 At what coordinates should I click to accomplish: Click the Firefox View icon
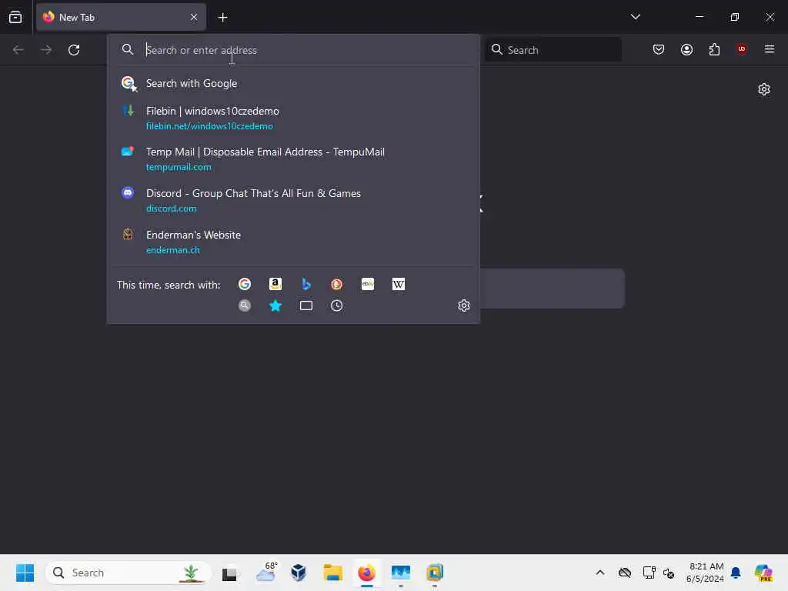point(15,18)
